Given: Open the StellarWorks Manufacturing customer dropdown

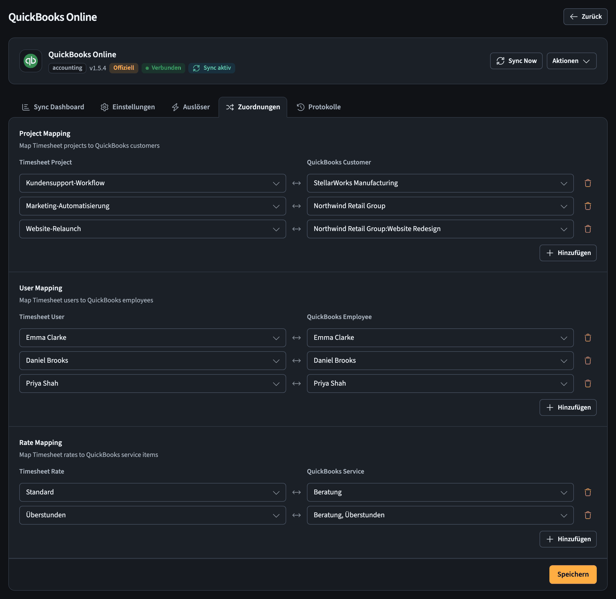Looking at the screenshot, I should pos(440,183).
